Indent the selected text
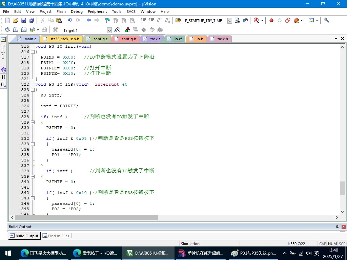 (143, 21)
